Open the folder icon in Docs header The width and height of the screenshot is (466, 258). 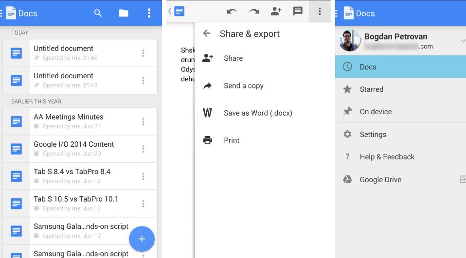[x=124, y=13]
